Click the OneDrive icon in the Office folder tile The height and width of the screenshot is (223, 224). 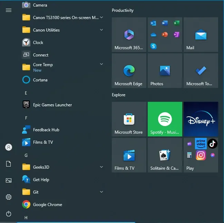click(x=153, y=35)
